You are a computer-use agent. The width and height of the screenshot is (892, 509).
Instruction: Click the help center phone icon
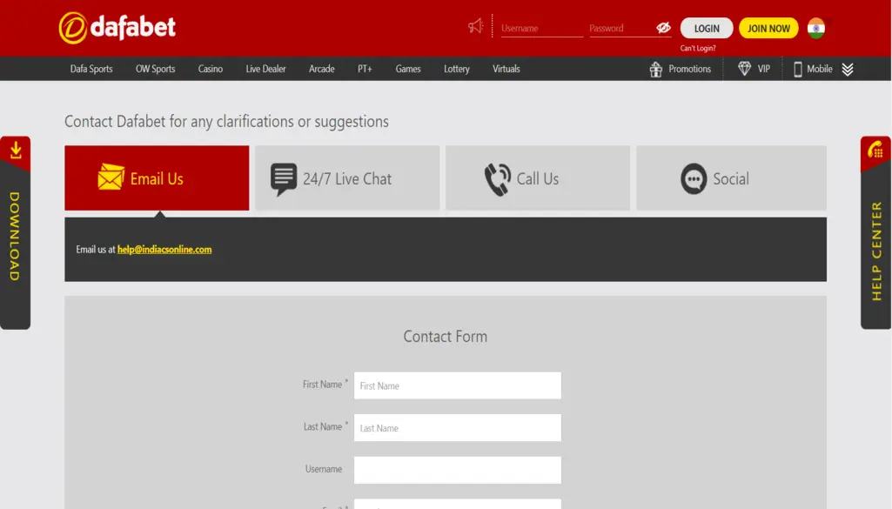click(875, 151)
